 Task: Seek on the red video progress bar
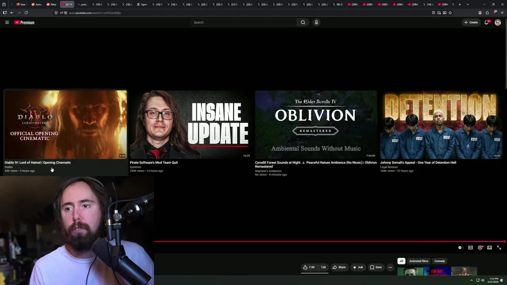(330, 241)
